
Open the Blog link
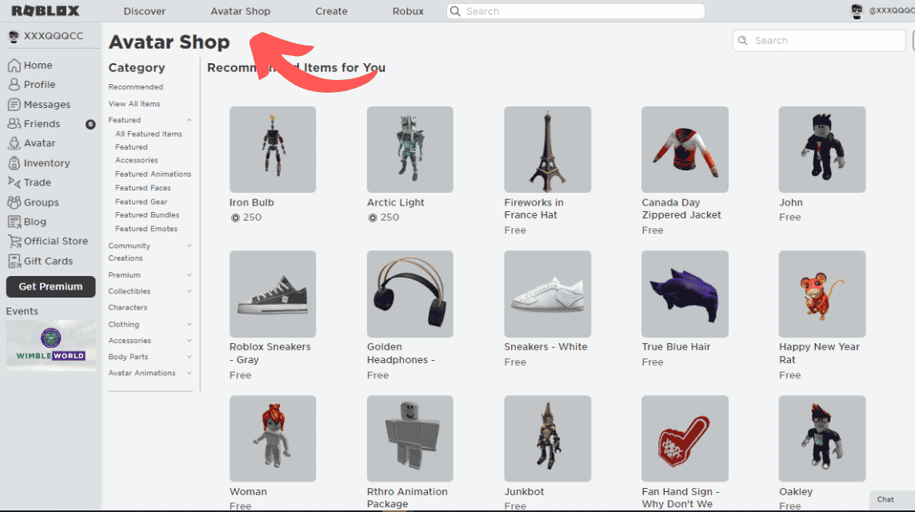[x=27, y=222]
